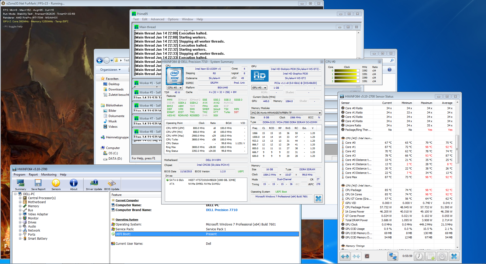Click the Prime95 icon of the Worker #1 window
This screenshot has width=486, height=264.
(136, 83)
